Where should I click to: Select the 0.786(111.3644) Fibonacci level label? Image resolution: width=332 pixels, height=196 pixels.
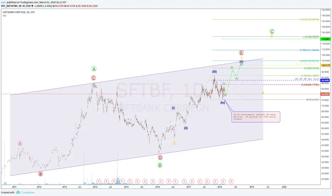tap(309, 50)
